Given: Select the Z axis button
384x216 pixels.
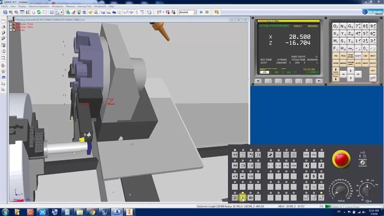Looking at the screenshot, I should pyautogui.click(x=321, y=166).
